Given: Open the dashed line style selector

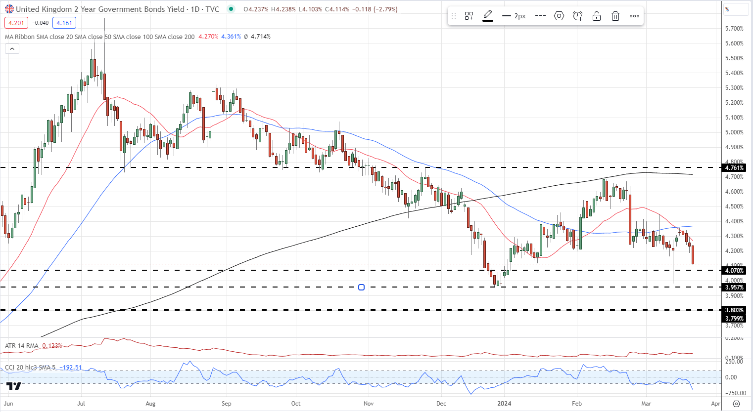Looking at the screenshot, I should point(540,16).
